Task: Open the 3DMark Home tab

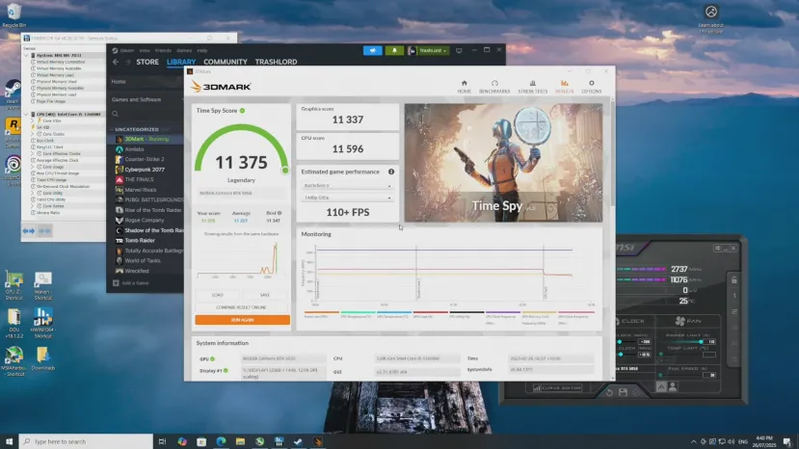Action: coord(464,87)
